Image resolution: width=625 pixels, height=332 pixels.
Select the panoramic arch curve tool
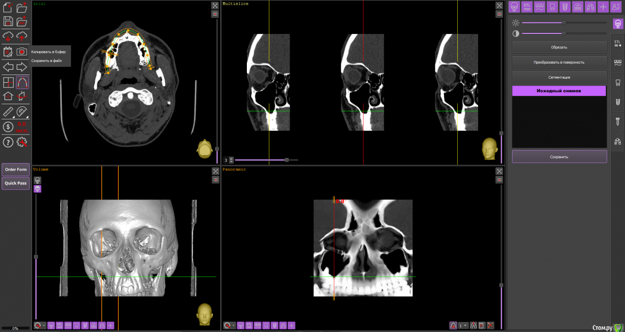[22, 82]
